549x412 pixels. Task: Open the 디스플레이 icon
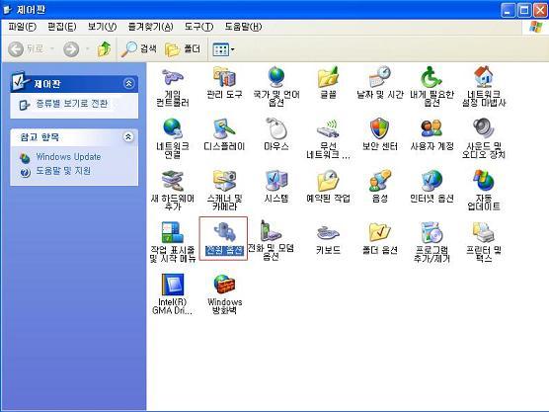pyautogui.click(x=224, y=128)
